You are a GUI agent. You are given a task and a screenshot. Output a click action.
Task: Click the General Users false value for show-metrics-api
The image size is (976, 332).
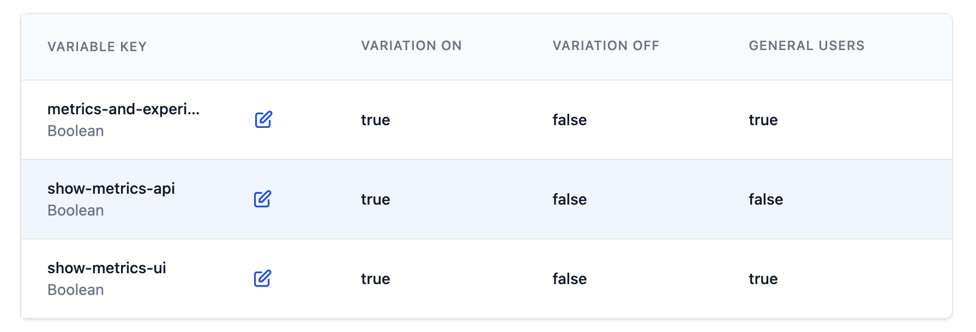tap(766, 199)
